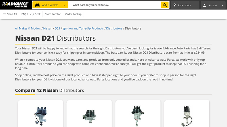This screenshot has width=227, height=127.
Task: Open Store Locator in the navigation bar
Action: (x=53, y=14)
